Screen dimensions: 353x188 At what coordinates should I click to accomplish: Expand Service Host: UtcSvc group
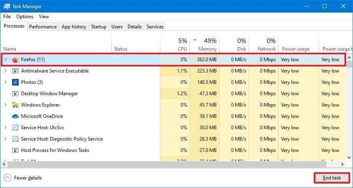click(x=6, y=127)
